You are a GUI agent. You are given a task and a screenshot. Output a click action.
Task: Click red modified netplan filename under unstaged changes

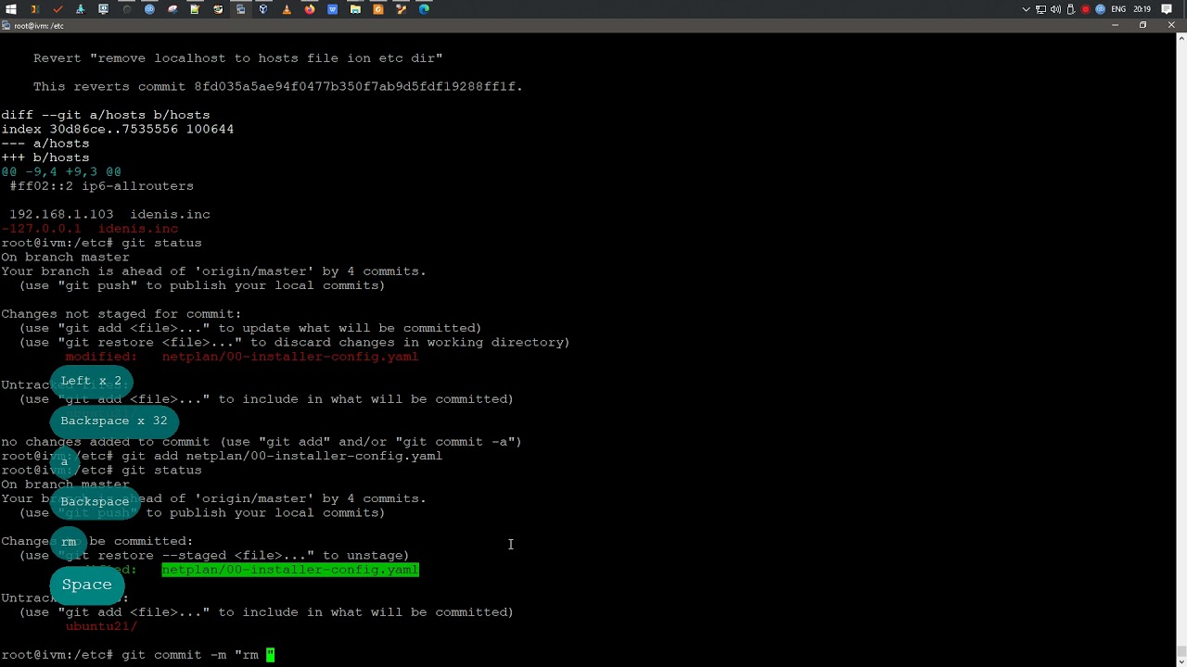pyautogui.click(x=290, y=357)
